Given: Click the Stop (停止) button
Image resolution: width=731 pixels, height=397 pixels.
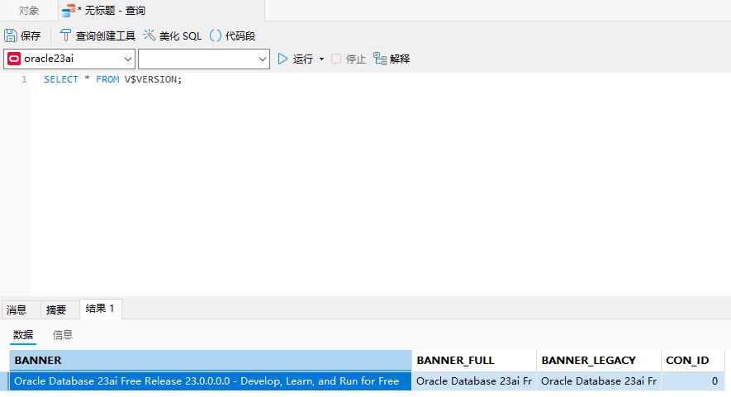Looking at the screenshot, I should (x=349, y=59).
